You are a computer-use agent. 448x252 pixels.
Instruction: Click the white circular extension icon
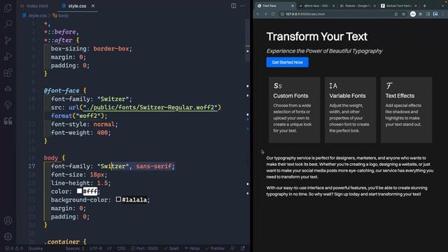pos(413,14)
